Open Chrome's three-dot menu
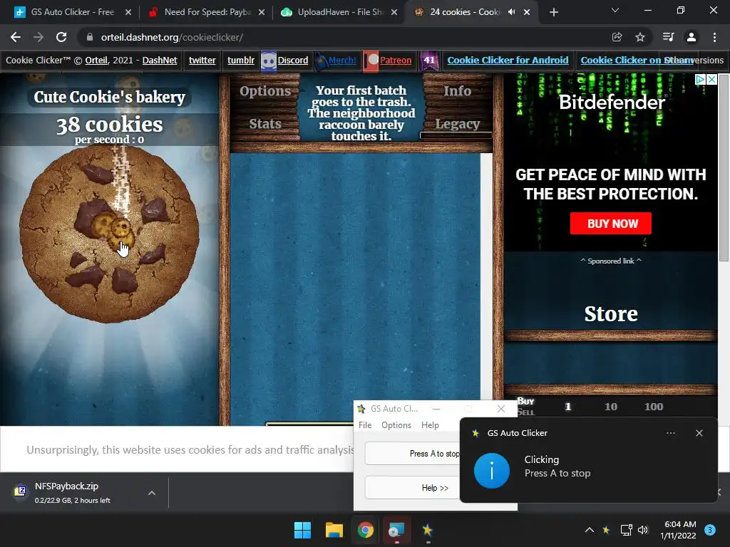Screen dimensions: 730x547 tap(714, 37)
